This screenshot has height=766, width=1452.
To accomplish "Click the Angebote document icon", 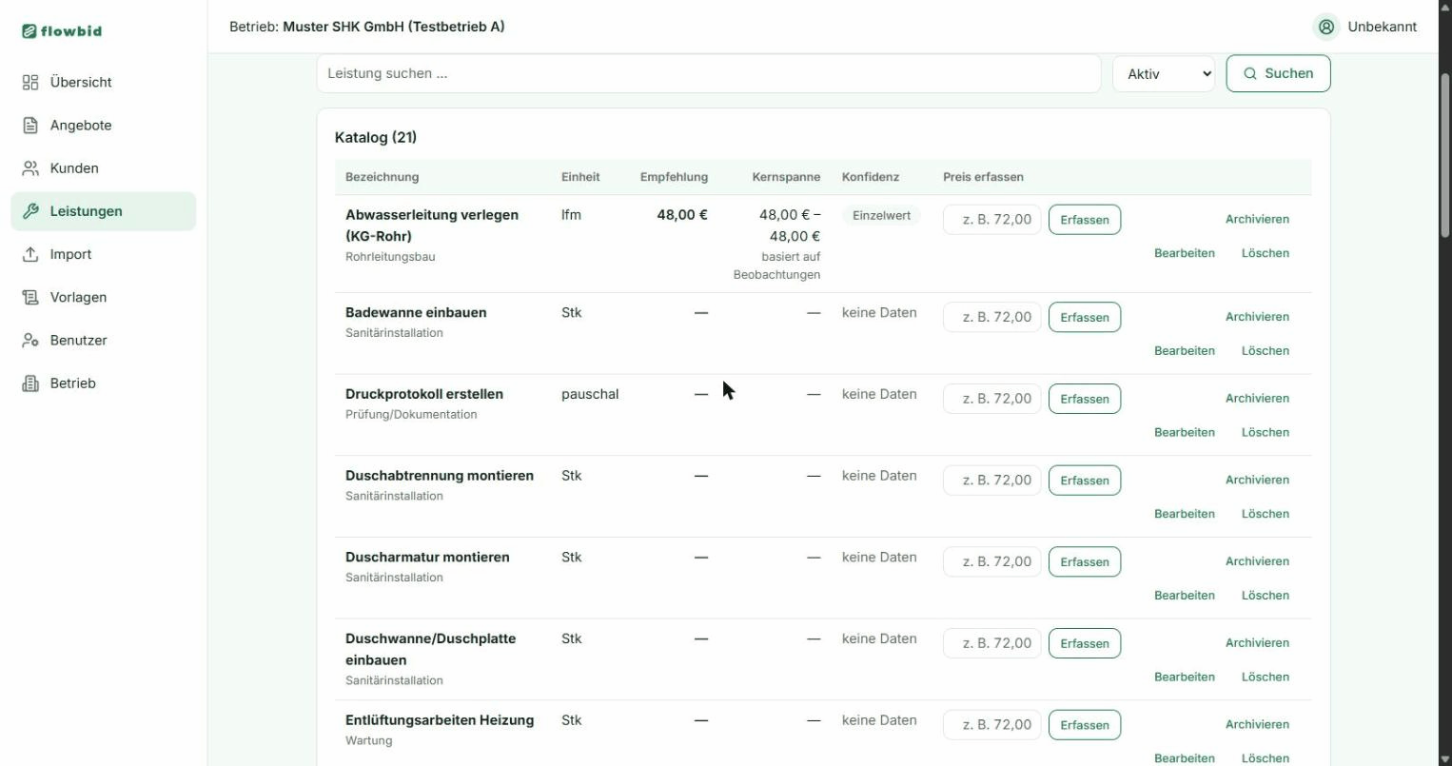I will 30,125.
